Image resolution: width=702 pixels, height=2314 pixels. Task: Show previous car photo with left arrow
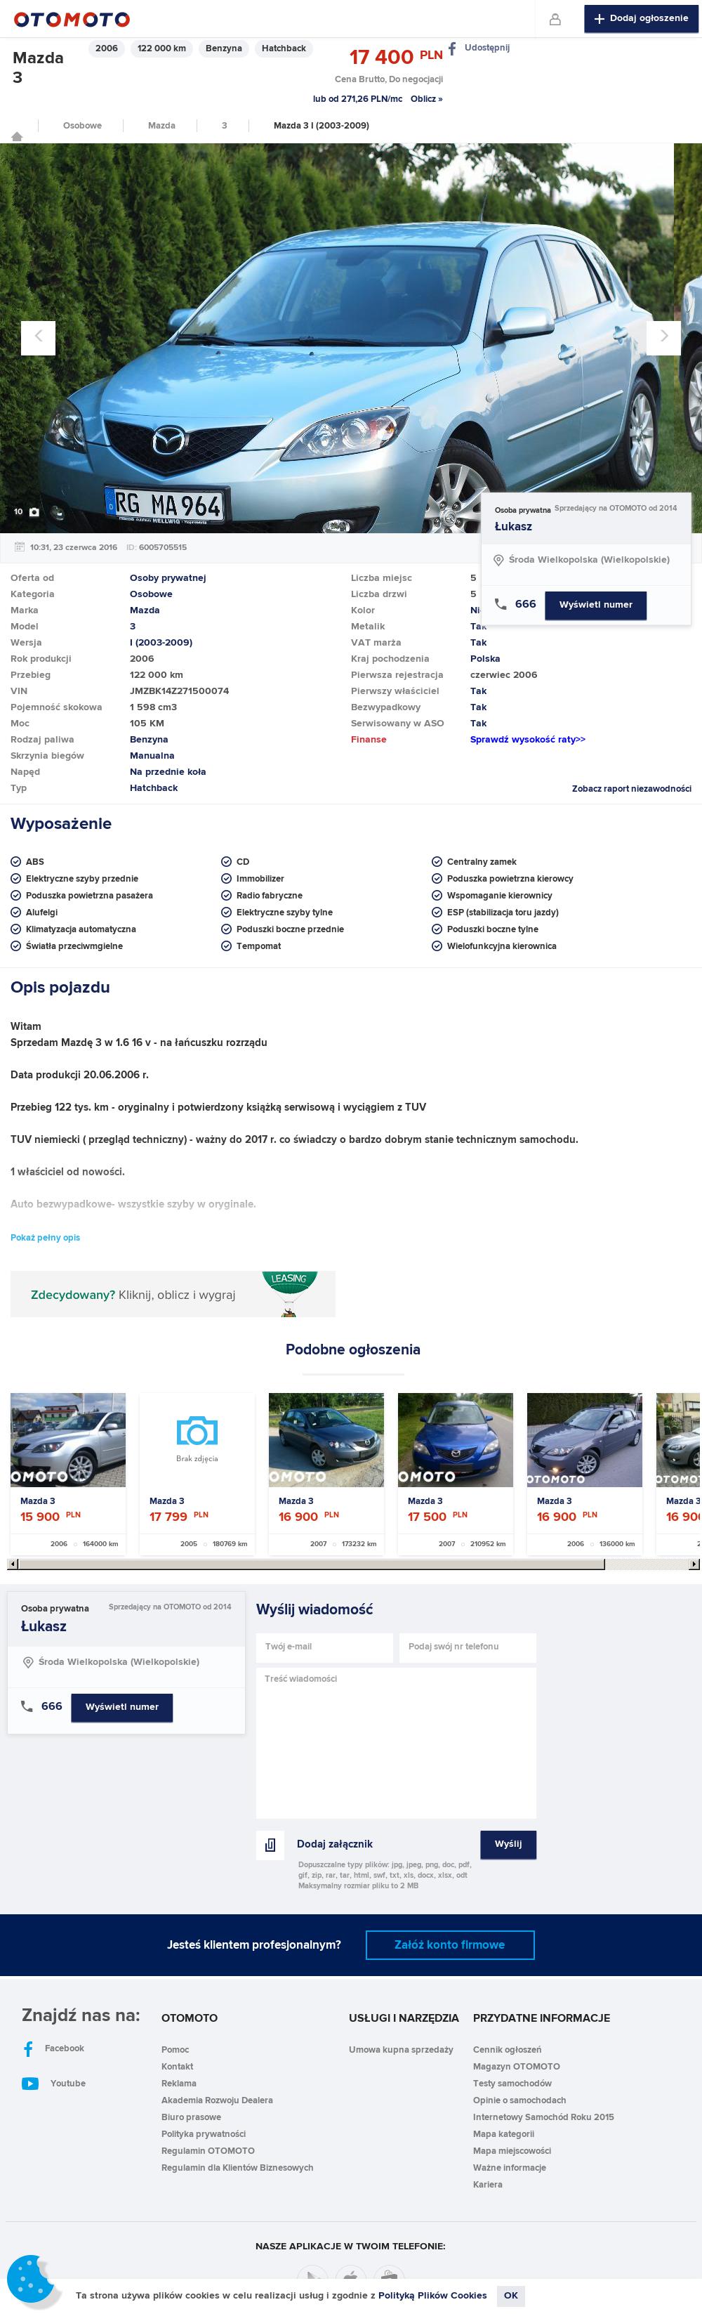pyautogui.click(x=38, y=337)
